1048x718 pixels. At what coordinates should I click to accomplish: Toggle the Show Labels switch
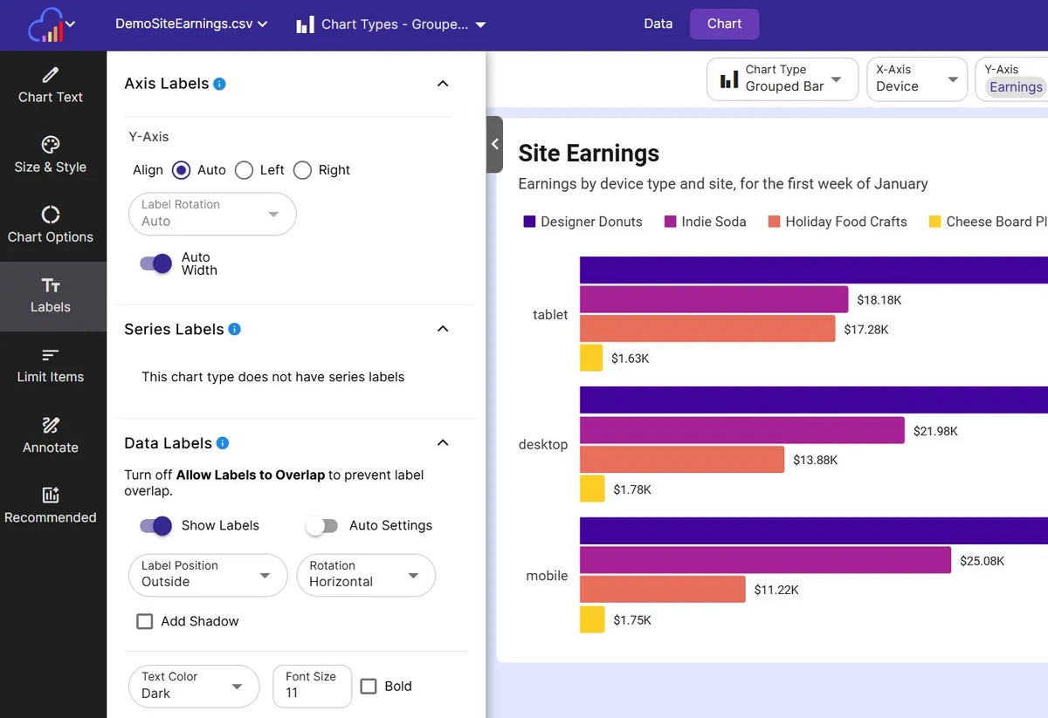pos(156,525)
